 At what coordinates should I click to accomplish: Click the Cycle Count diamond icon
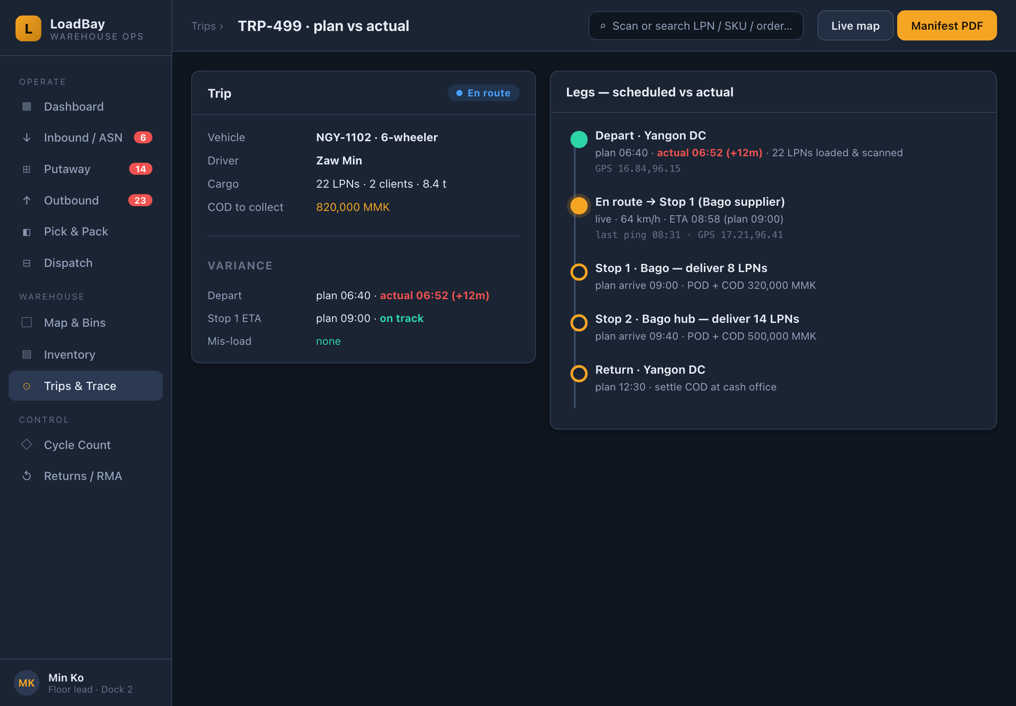[x=27, y=445]
